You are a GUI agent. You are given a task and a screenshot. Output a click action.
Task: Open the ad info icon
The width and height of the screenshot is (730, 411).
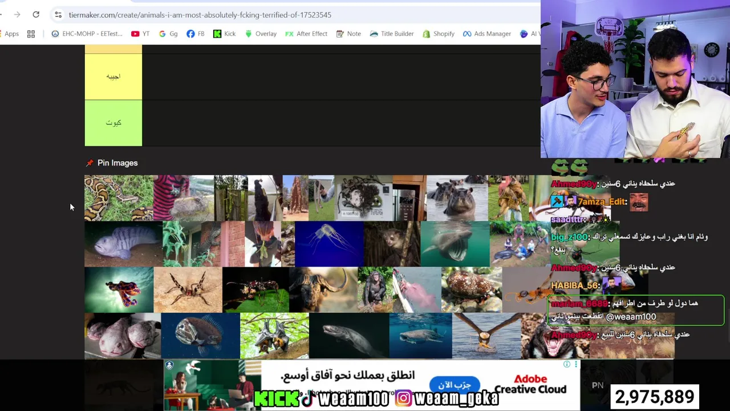coord(566,364)
